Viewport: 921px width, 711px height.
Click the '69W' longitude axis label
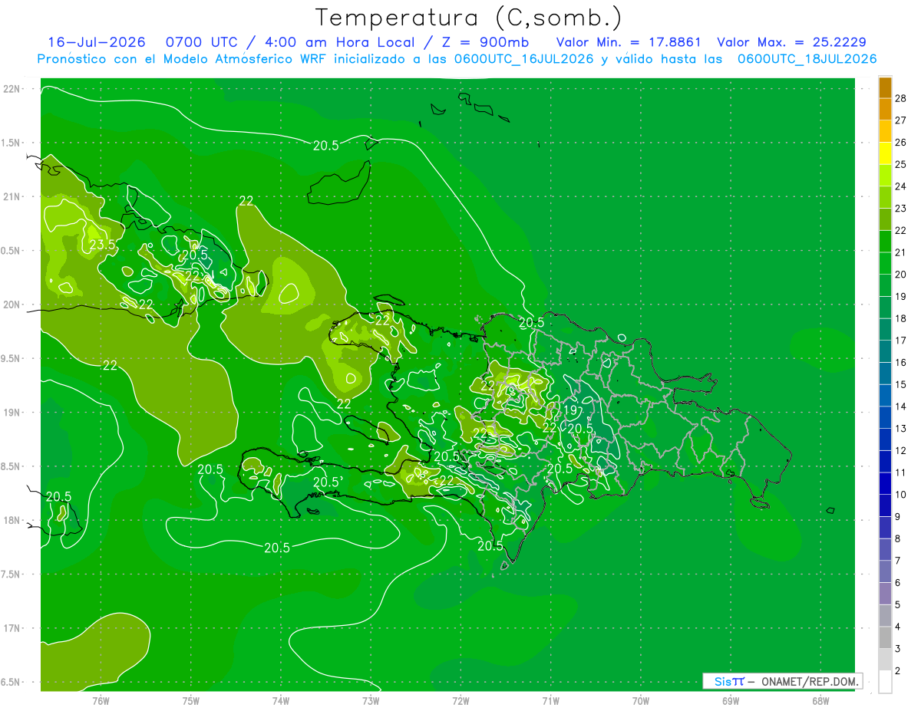(731, 700)
